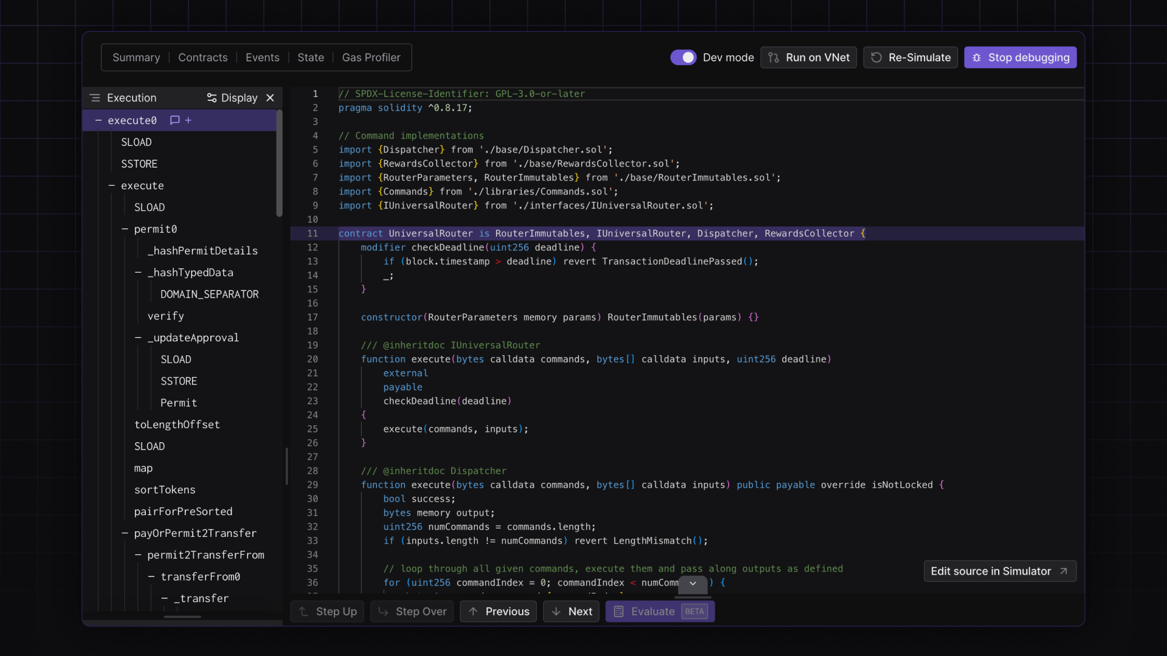Collapse the _updateApproval node
The image size is (1167, 656).
(x=138, y=338)
